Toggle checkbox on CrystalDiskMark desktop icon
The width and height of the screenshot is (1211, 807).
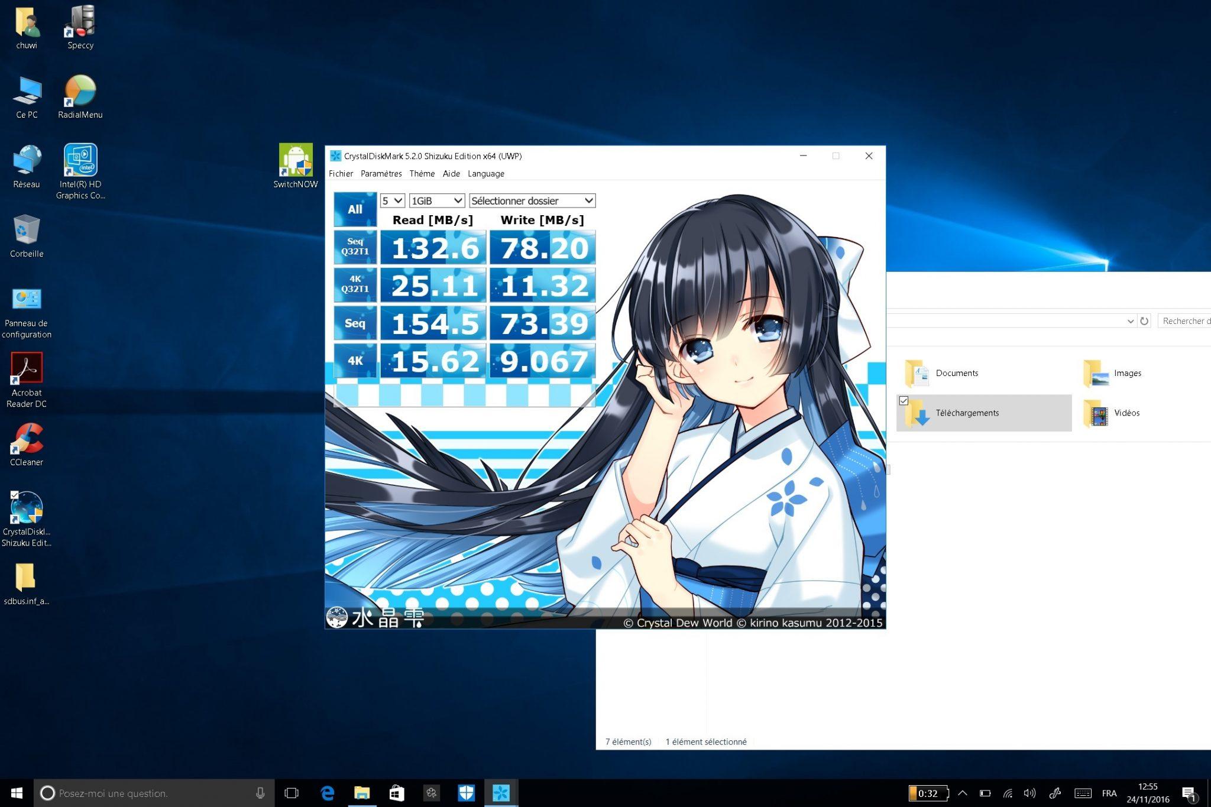point(14,495)
